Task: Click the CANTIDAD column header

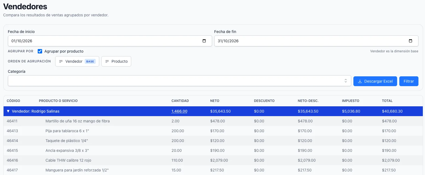Action: coord(180,101)
